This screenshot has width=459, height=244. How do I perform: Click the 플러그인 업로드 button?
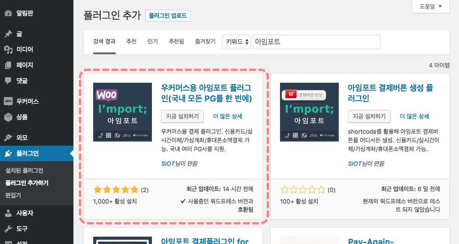(168, 16)
